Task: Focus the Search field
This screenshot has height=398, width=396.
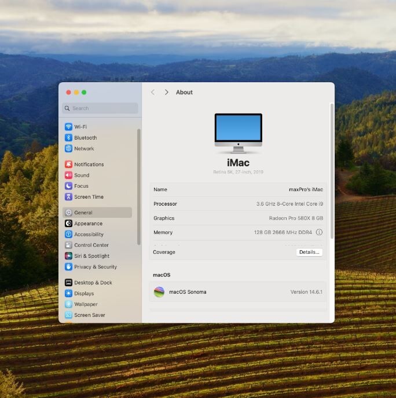Action: tap(100, 108)
